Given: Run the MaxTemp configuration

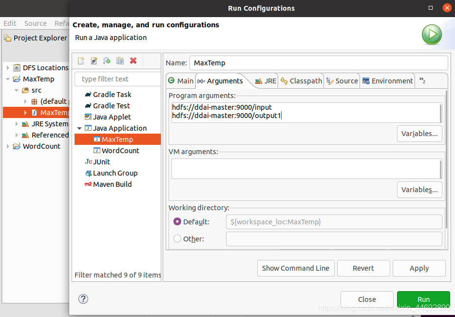Looking at the screenshot, I should [423, 299].
